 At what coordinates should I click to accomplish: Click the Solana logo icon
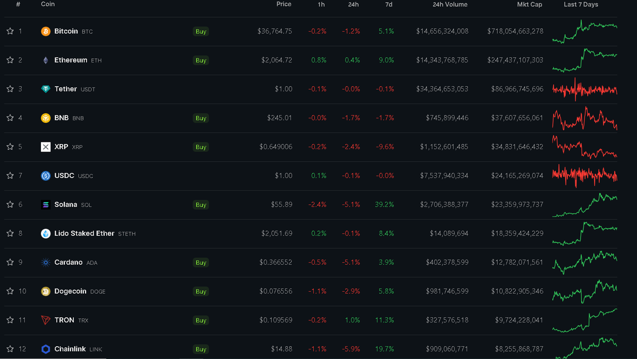[46, 204]
